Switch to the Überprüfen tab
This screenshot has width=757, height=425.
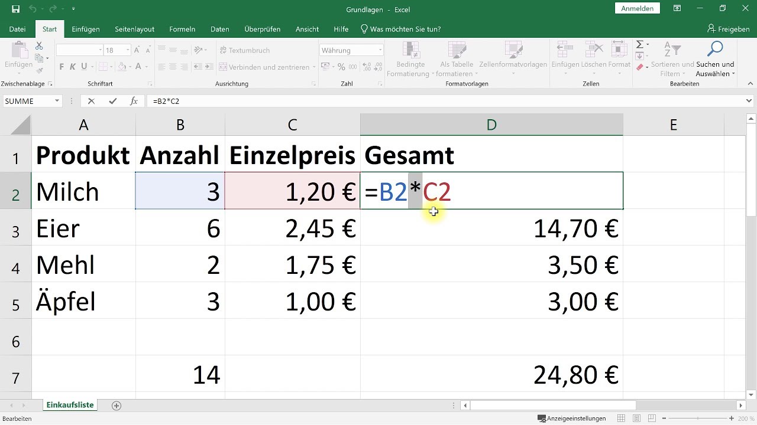[263, 29]
